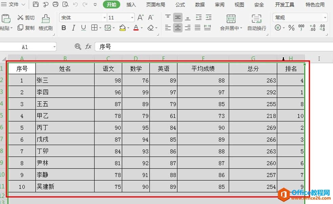
Task: Click the decrease decimal places icon
Action: tap(322, 27)
